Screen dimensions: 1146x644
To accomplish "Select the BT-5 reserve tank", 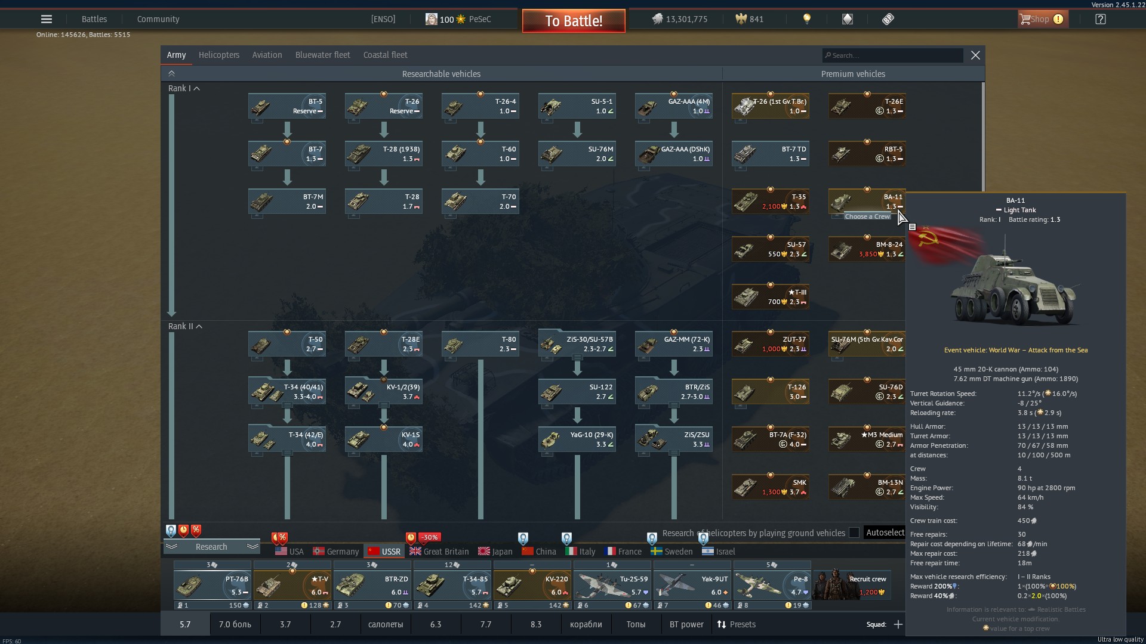I will point(287,106).
